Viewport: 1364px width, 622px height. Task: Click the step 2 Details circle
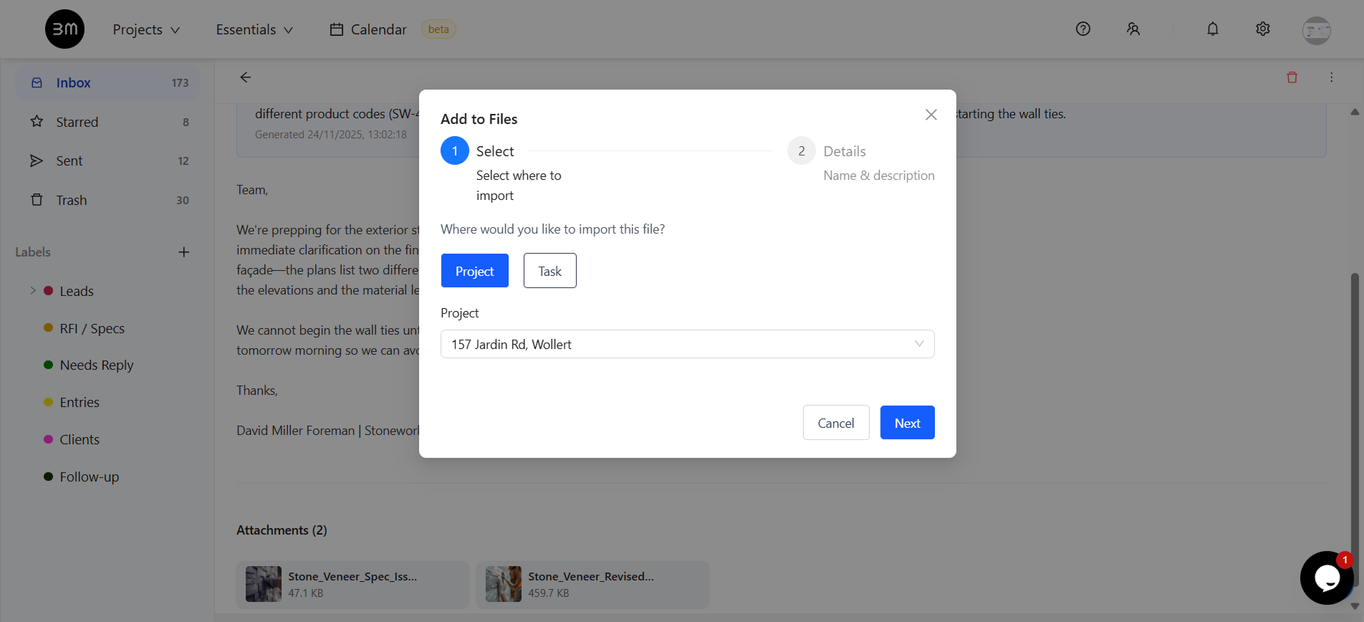[x=802, y=151]
